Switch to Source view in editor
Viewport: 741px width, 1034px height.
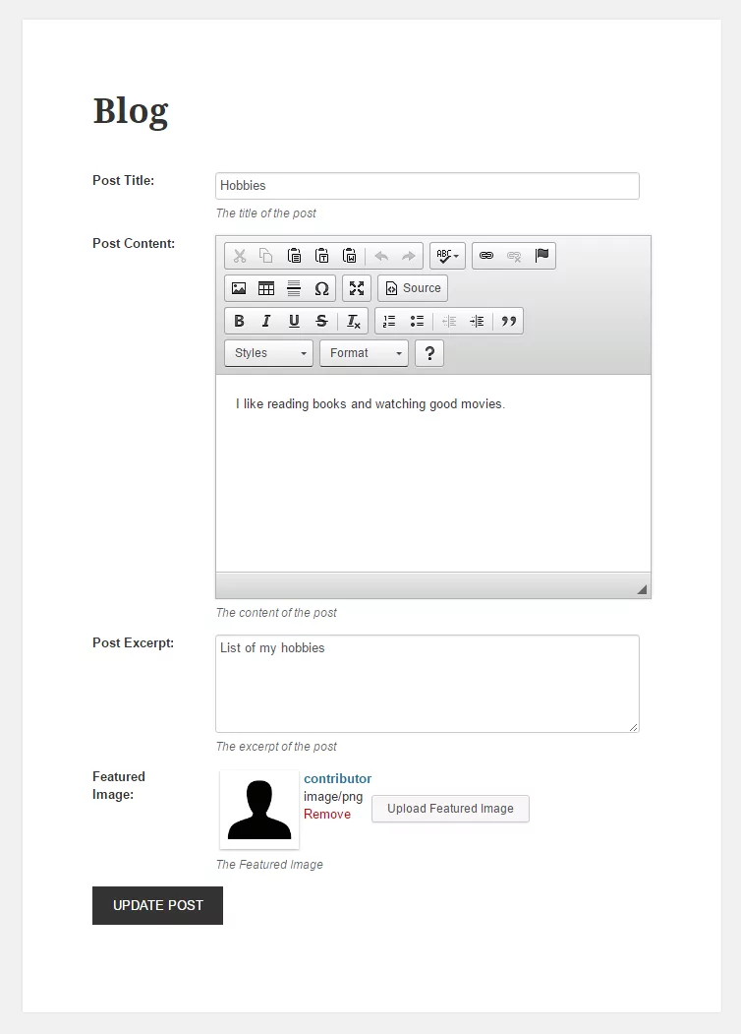413,288
